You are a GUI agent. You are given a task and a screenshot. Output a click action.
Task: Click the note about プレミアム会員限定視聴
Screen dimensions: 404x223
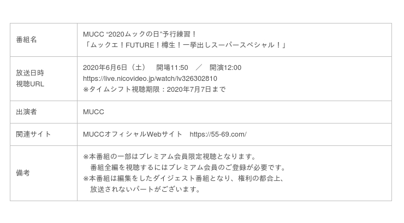tap(169, 157)
